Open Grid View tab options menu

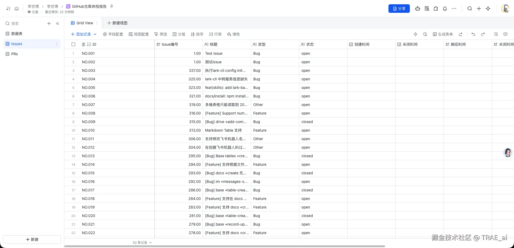pos(97,23)
